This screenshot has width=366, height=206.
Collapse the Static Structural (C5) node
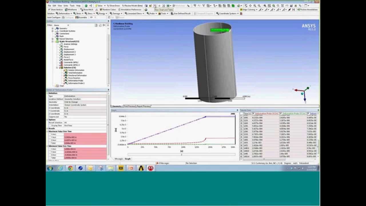pyautogui.click(x=53, y=41)
